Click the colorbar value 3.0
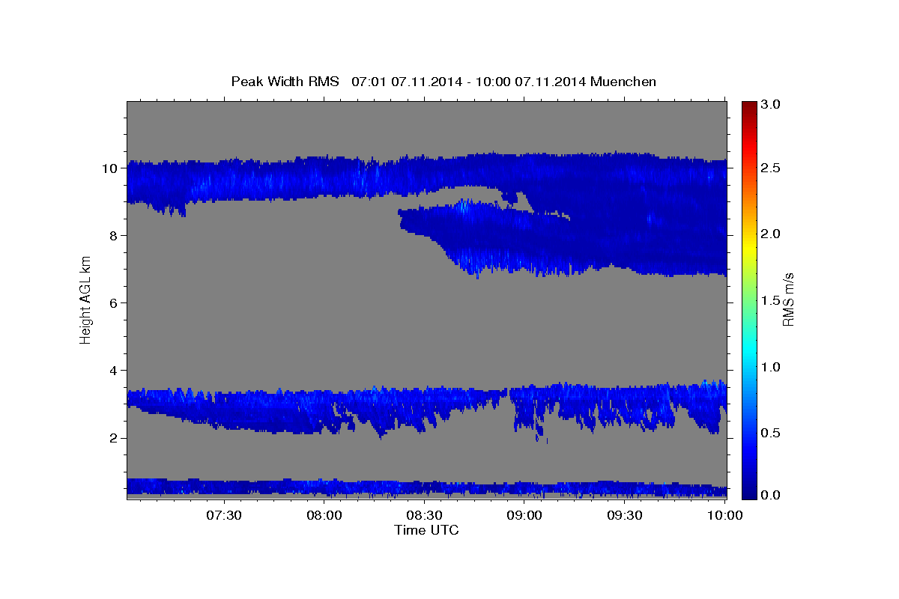Screen dimensions: 899x599 (x=772, y=103)
